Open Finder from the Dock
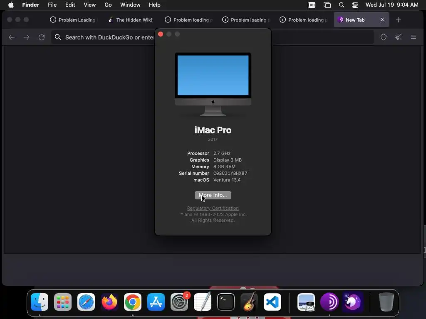The height and width of the screenshot is (319, 426). [40, 302]
